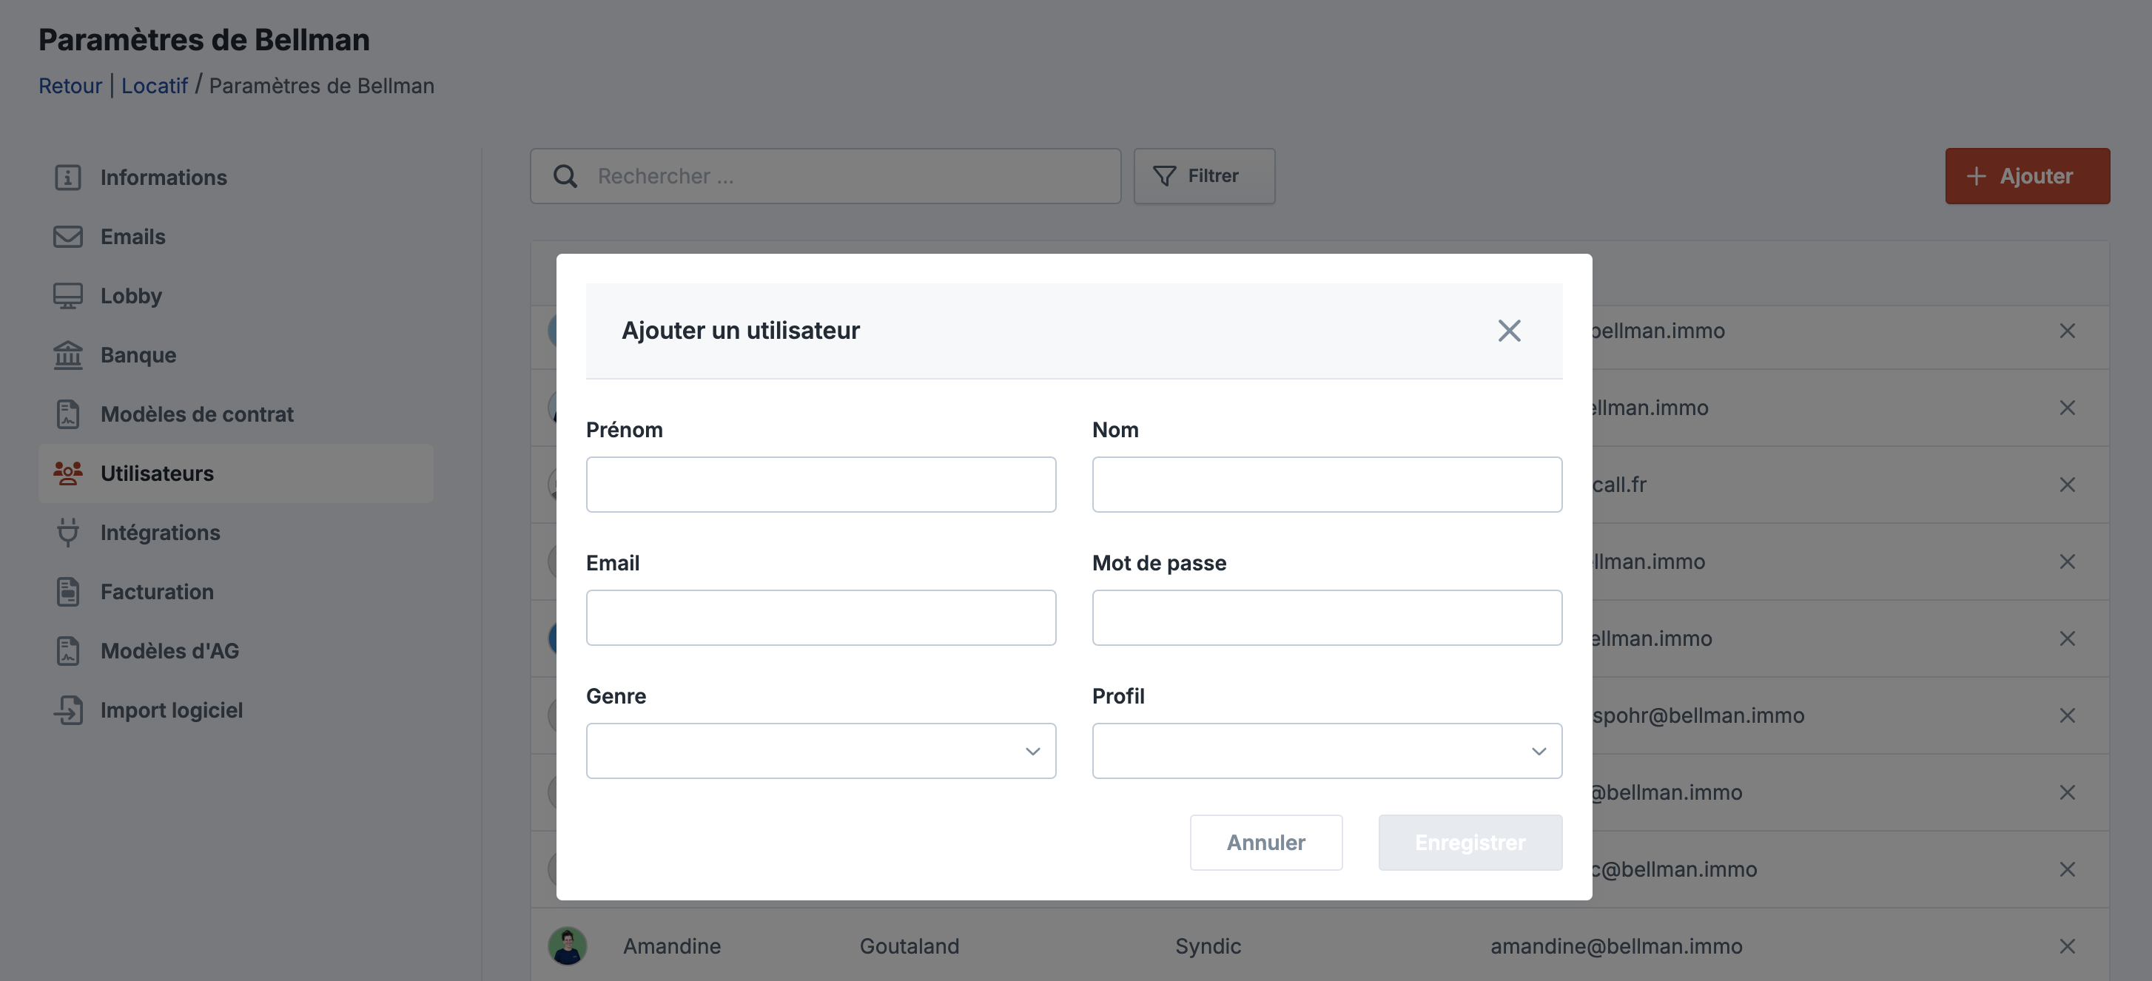Select Utilisateurs in the sidebar

235,473
